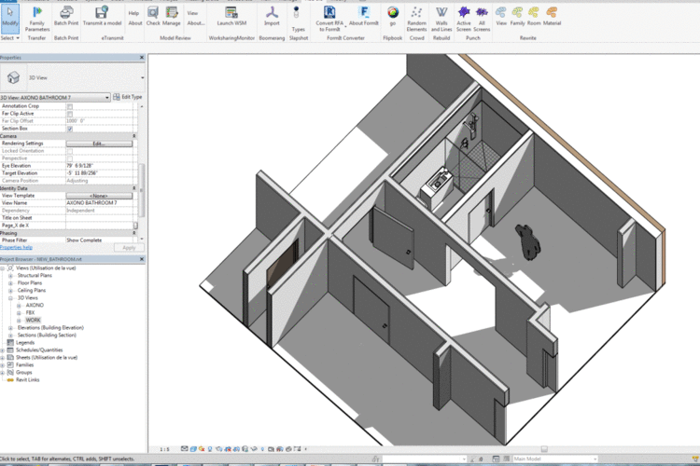
Task: Open the Family Parameters transfer tool
Action: tap(37, 20)
